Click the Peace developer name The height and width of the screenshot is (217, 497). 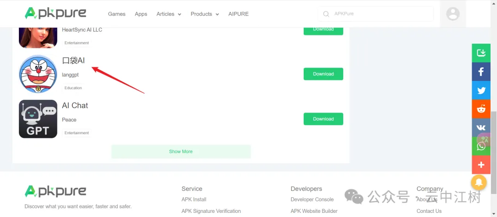(69, 120)
